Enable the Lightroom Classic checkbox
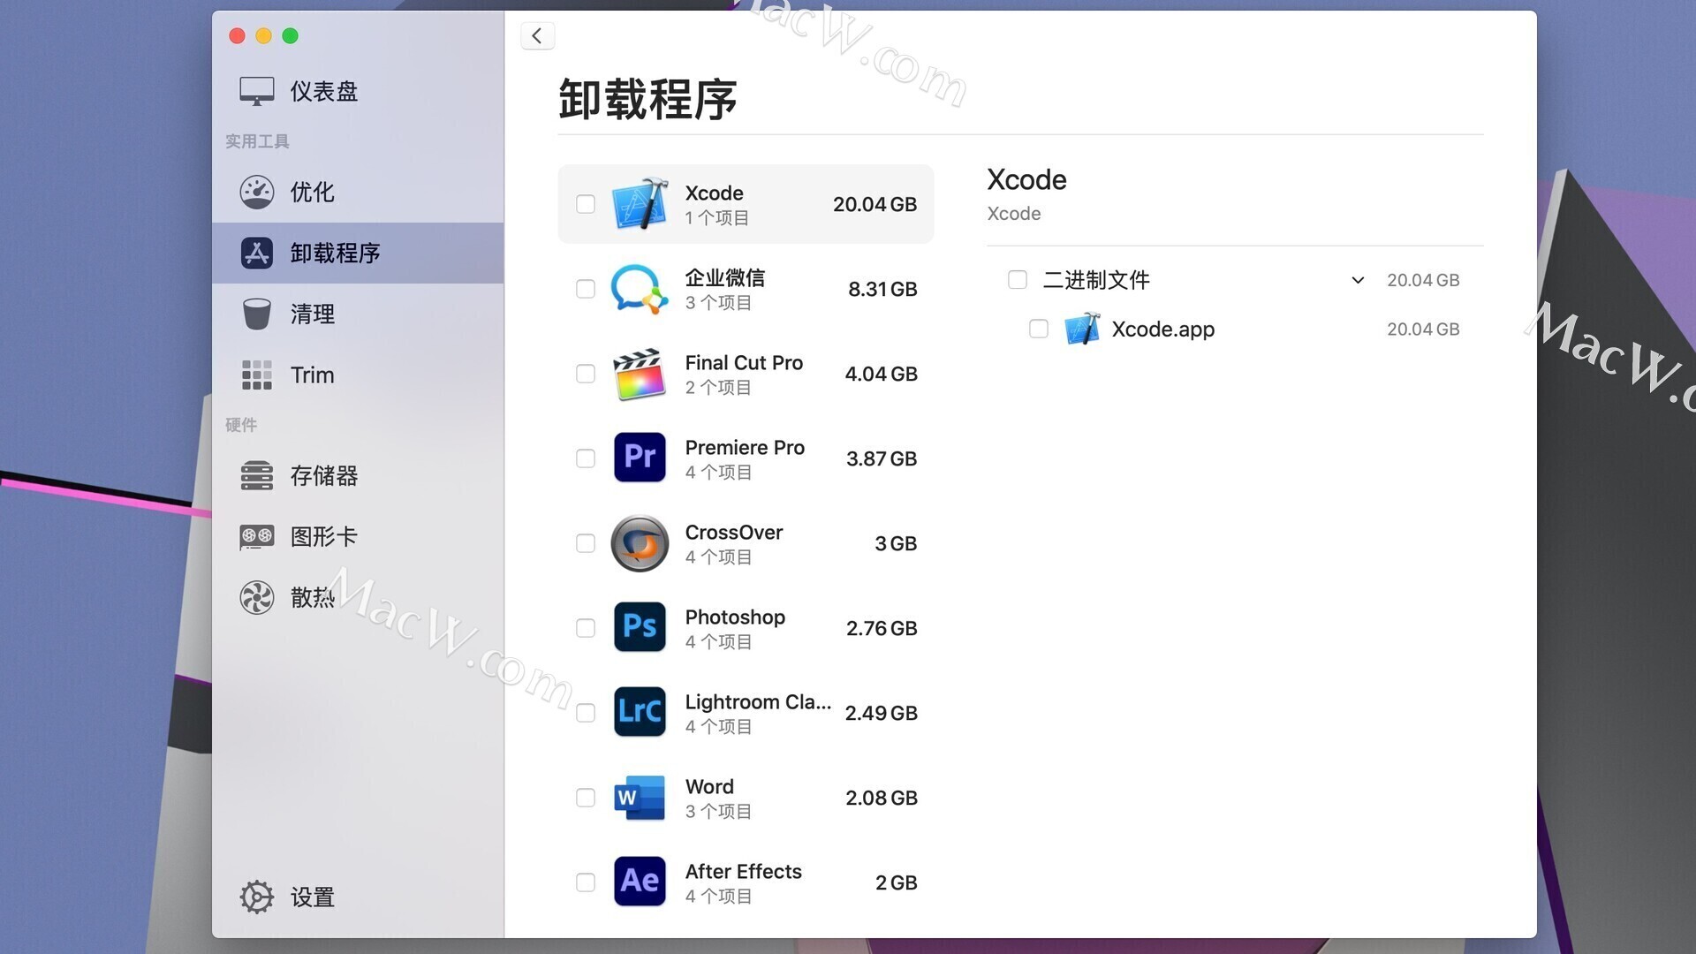Viewport: 1696px width, 954px height. pos(586,713)
